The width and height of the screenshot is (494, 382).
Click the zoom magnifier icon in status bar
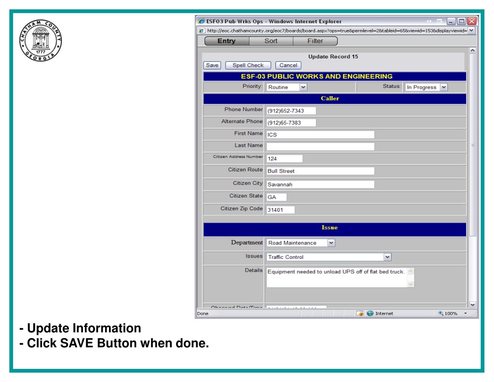click(440, 313)
